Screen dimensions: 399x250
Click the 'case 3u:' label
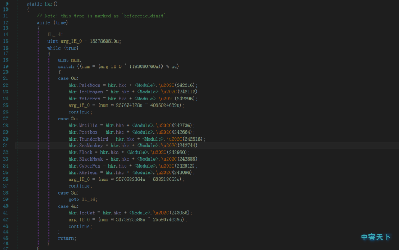coord(68,193)
